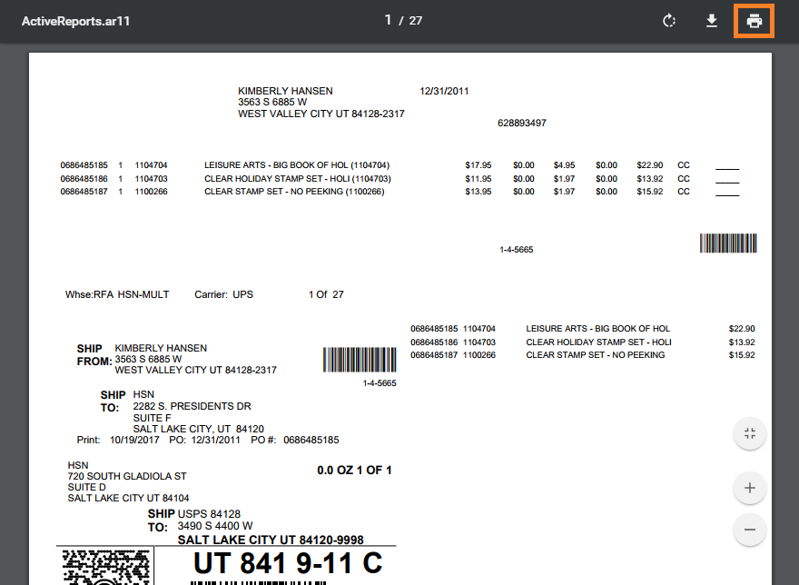This screenshot has height=585, width=799.
Task: Click the SHIP FROM: label
Action: click(x=94, y=355)
